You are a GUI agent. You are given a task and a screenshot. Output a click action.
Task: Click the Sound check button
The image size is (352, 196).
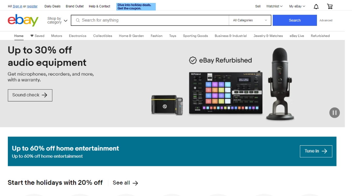click(30, 95)
